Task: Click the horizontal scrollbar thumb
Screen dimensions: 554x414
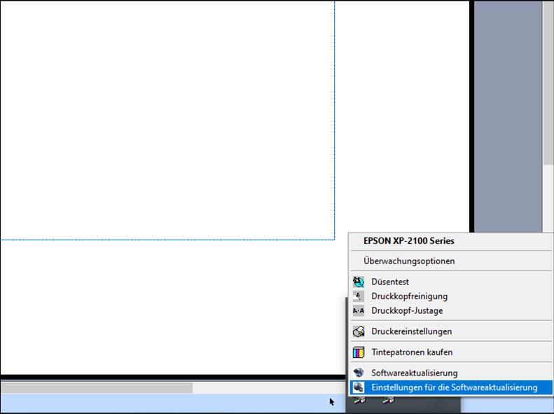Action: coord(97,388)
